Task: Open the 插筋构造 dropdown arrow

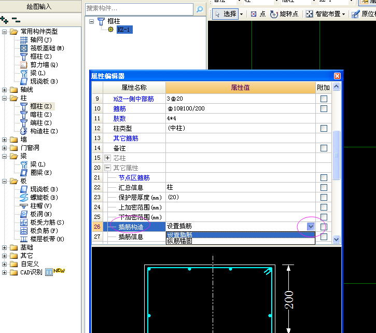Action: click(x=310, y=226)
